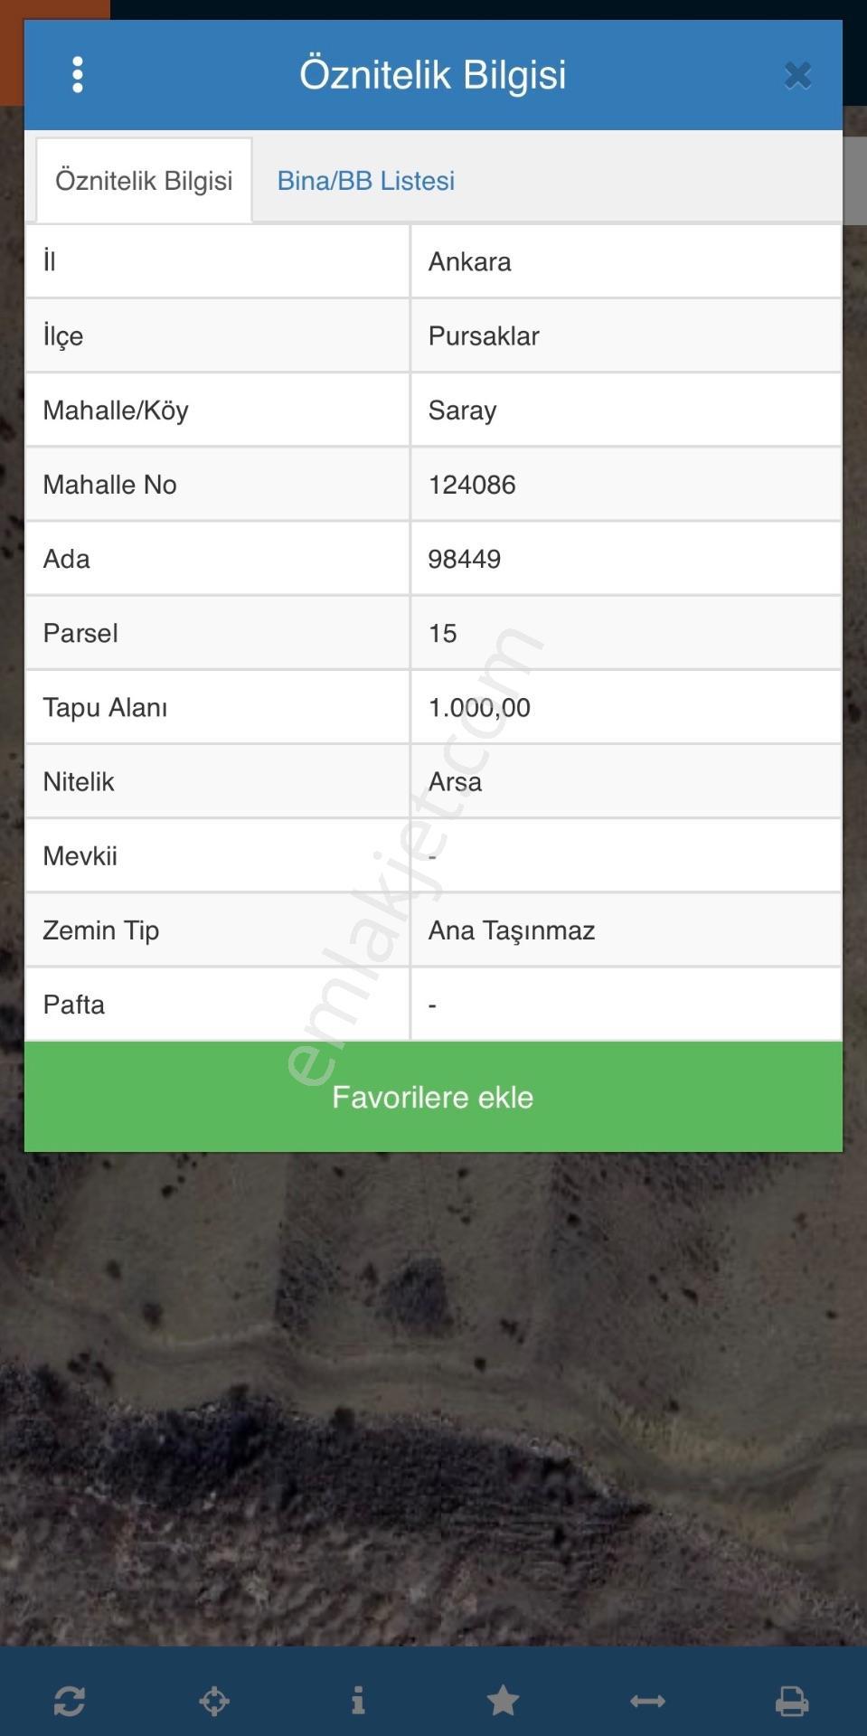The image size is (867, 1736).
Task: Select the Öznitelik Bilgisi tab
Action: point(144,180)
